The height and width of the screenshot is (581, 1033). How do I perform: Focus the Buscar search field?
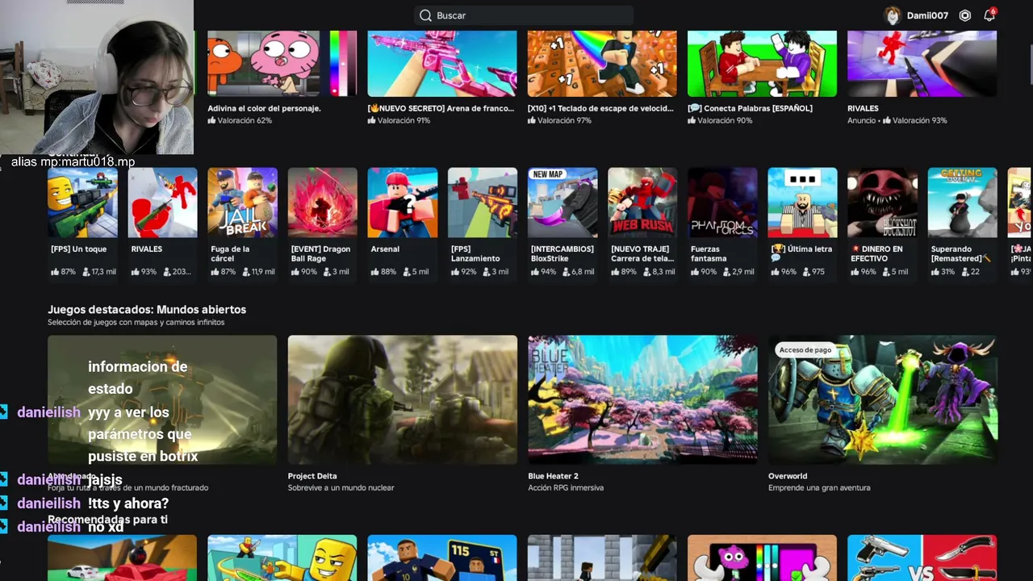tap(524, 15)
